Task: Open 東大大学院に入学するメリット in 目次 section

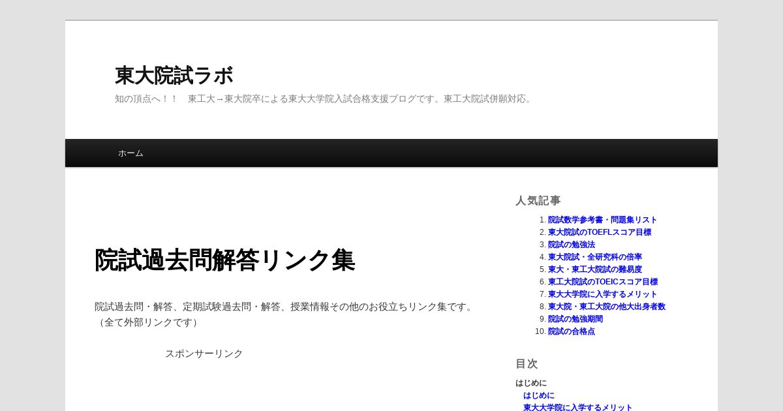Action: tap(578, 407)
